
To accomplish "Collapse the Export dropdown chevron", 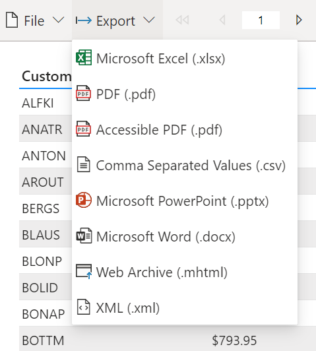I will 149,20.
